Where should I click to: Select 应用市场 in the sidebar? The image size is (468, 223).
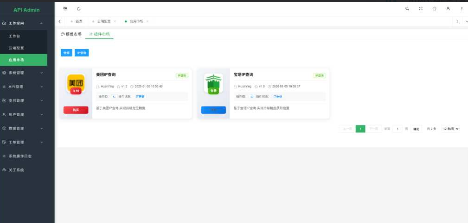[24, 60]
